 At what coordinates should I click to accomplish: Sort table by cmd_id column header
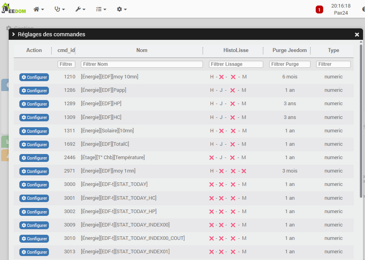66,51
